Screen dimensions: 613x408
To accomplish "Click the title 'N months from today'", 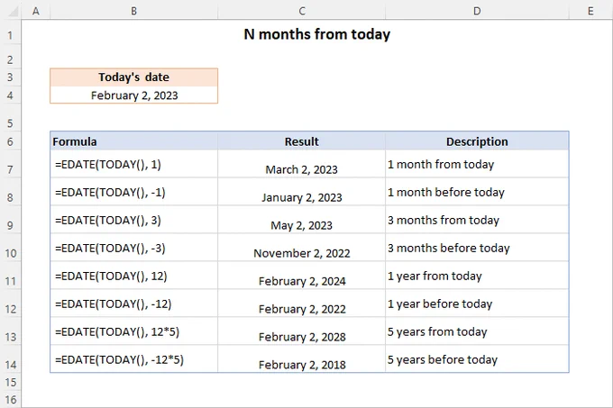I will 317,34.
